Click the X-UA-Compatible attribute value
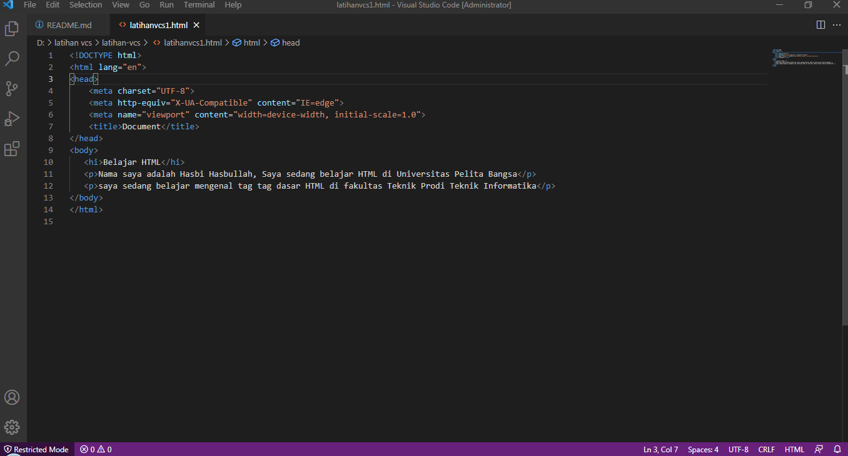The height and width of the screenshot is (456, 848). [211, 102]
